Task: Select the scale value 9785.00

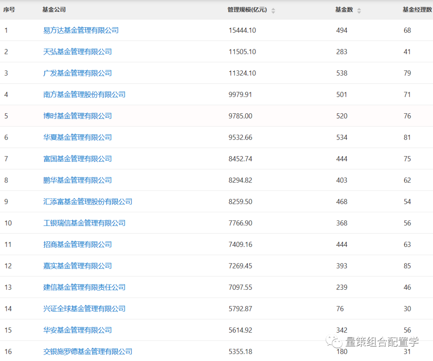Action: [x=240, y=116]
